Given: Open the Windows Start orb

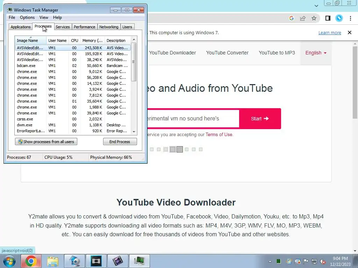Looking at the screenshot, I should tap(9, 261).
